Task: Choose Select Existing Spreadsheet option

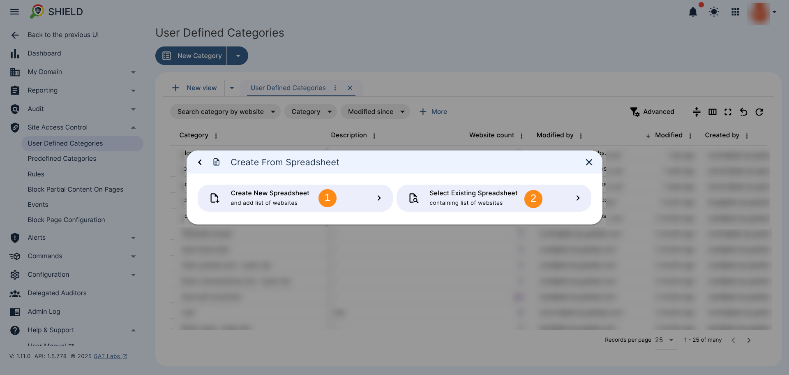Action: (x=494, y=198)
